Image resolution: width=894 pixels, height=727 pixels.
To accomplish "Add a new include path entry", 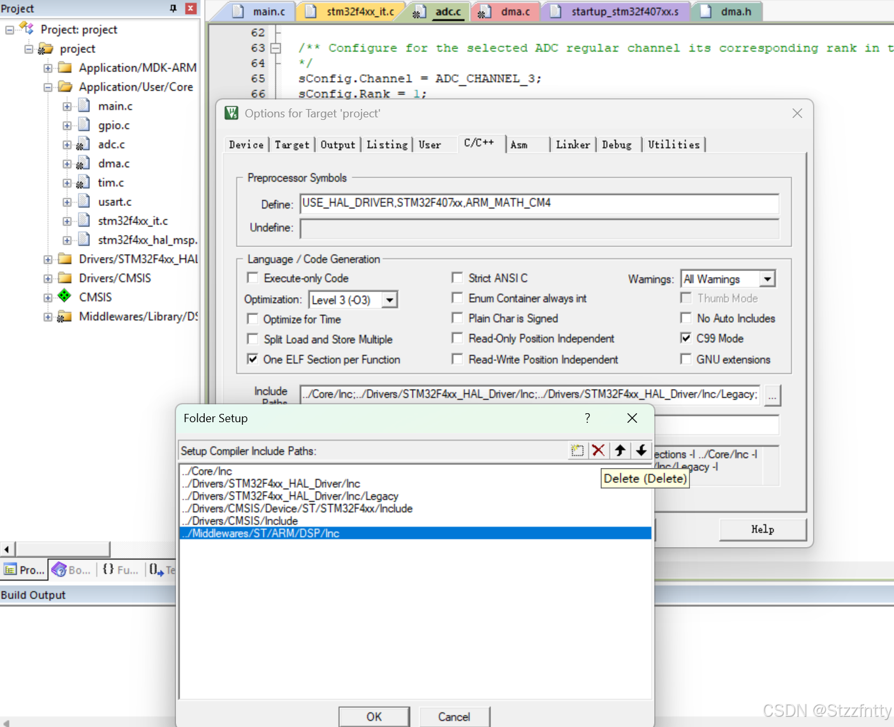I will 577,450.
